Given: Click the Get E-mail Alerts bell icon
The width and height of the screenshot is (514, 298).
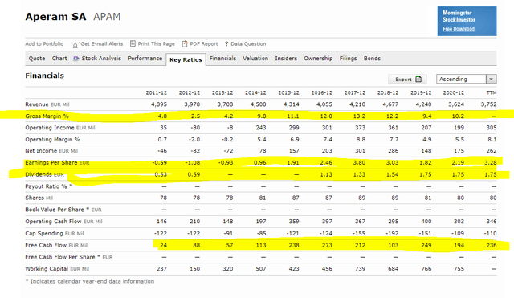Looking at the screenshot, I should pos(75,44).
